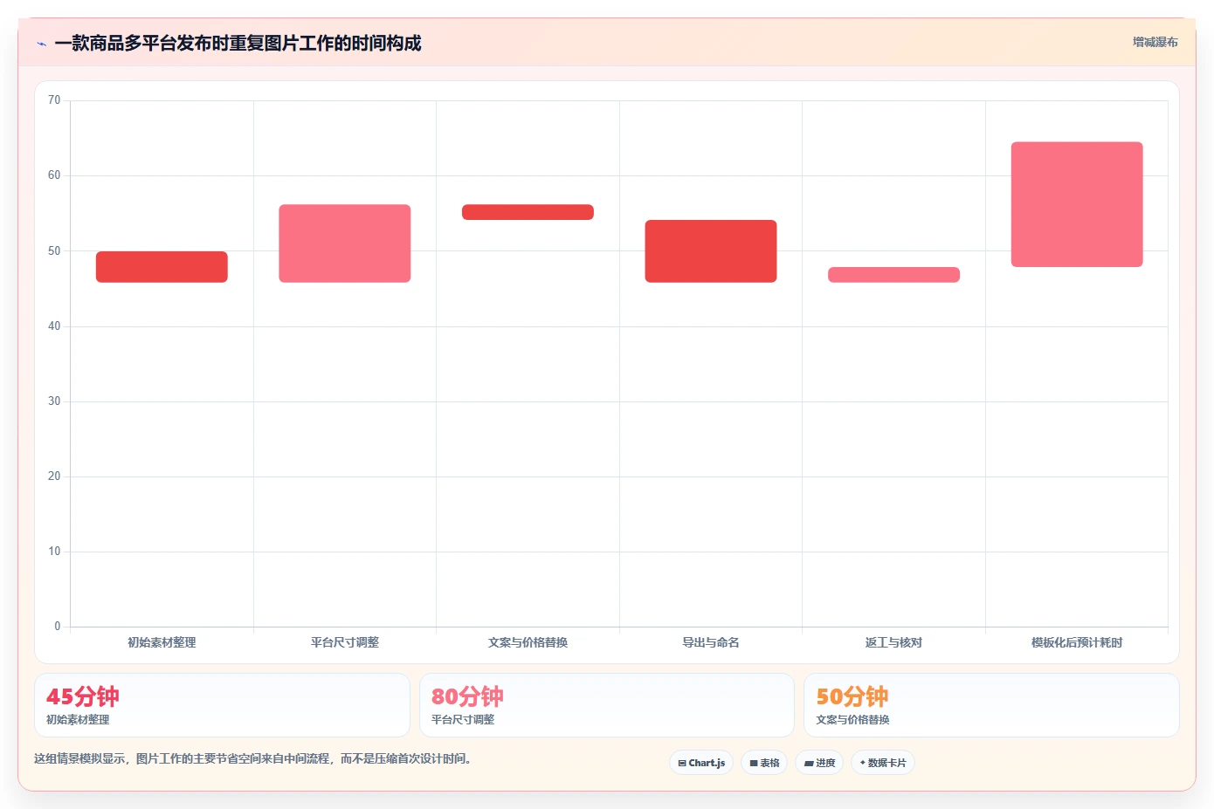Screen dimensions: 1214x809
Task: Click the footnote text starting 这组情景模拟显示
Action: 253,759
